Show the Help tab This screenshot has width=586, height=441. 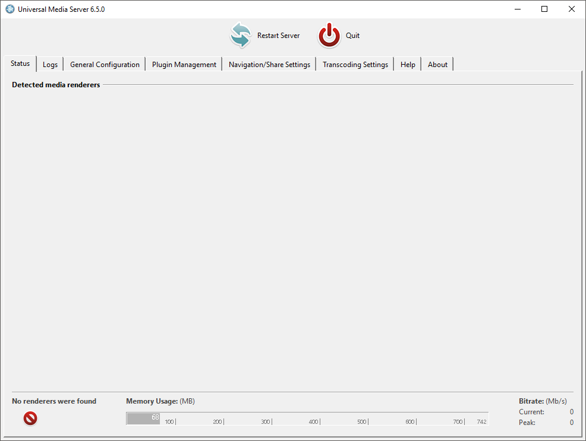408,65
